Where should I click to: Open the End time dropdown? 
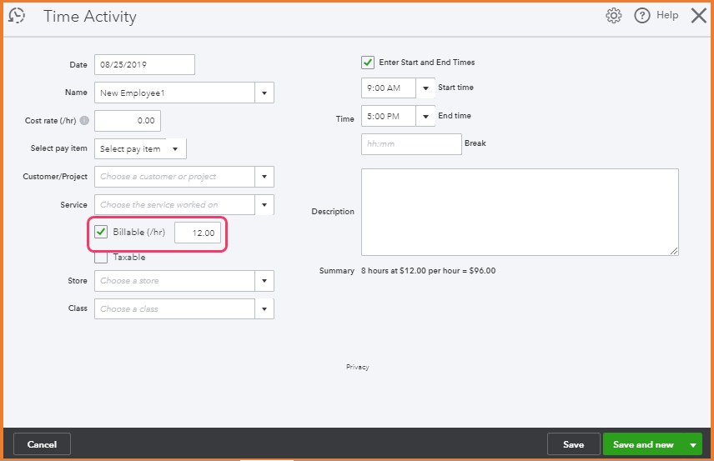click(426, 116)
